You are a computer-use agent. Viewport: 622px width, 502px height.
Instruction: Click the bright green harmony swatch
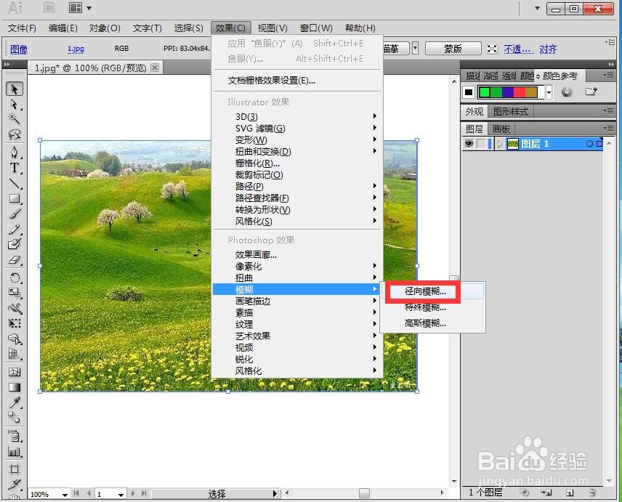point(485,92)
